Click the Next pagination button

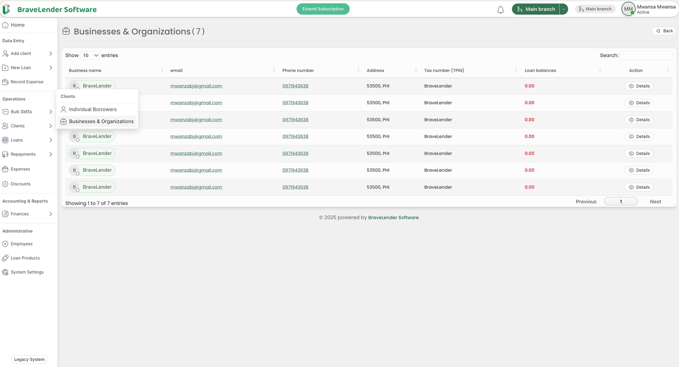[x=655, y=202]
